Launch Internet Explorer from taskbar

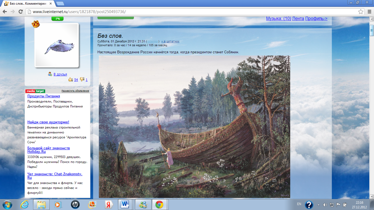click(25, 205)
